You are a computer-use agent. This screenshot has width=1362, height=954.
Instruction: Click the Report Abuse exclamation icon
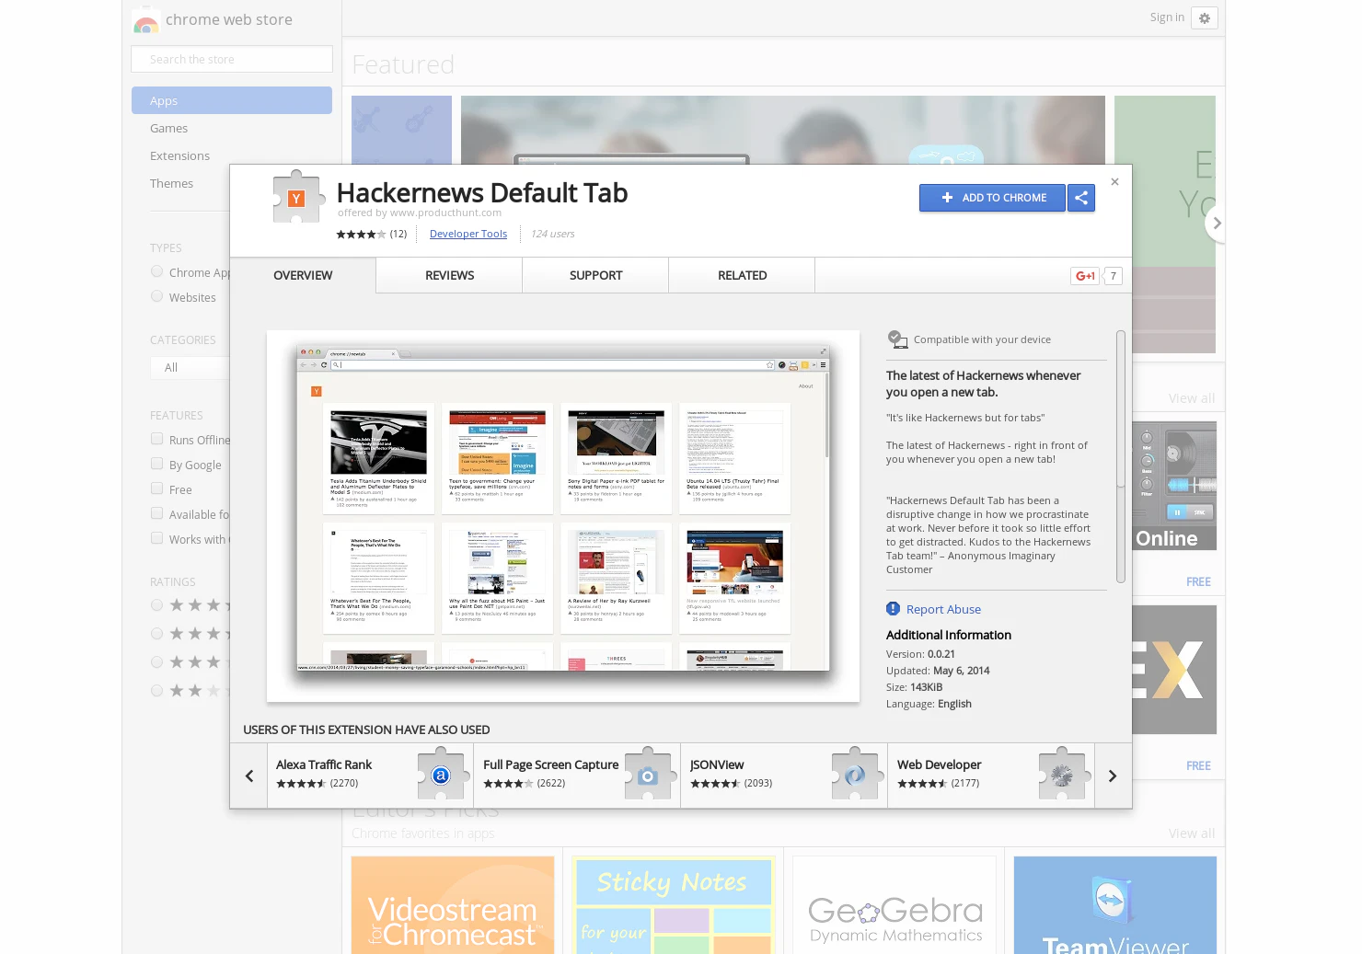pyautogui.click(x=893, y=609)
